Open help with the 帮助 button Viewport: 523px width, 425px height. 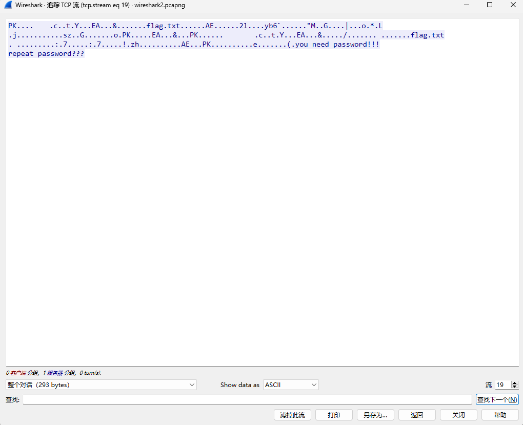click(500, 415)
